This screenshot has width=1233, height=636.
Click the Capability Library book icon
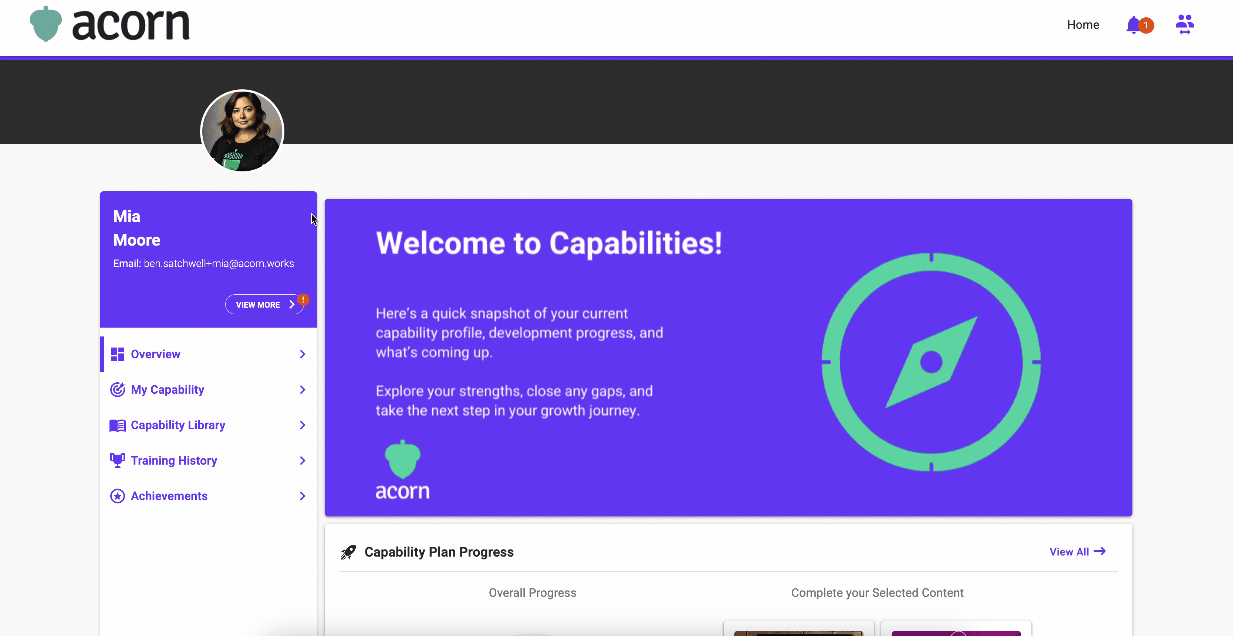117,425
